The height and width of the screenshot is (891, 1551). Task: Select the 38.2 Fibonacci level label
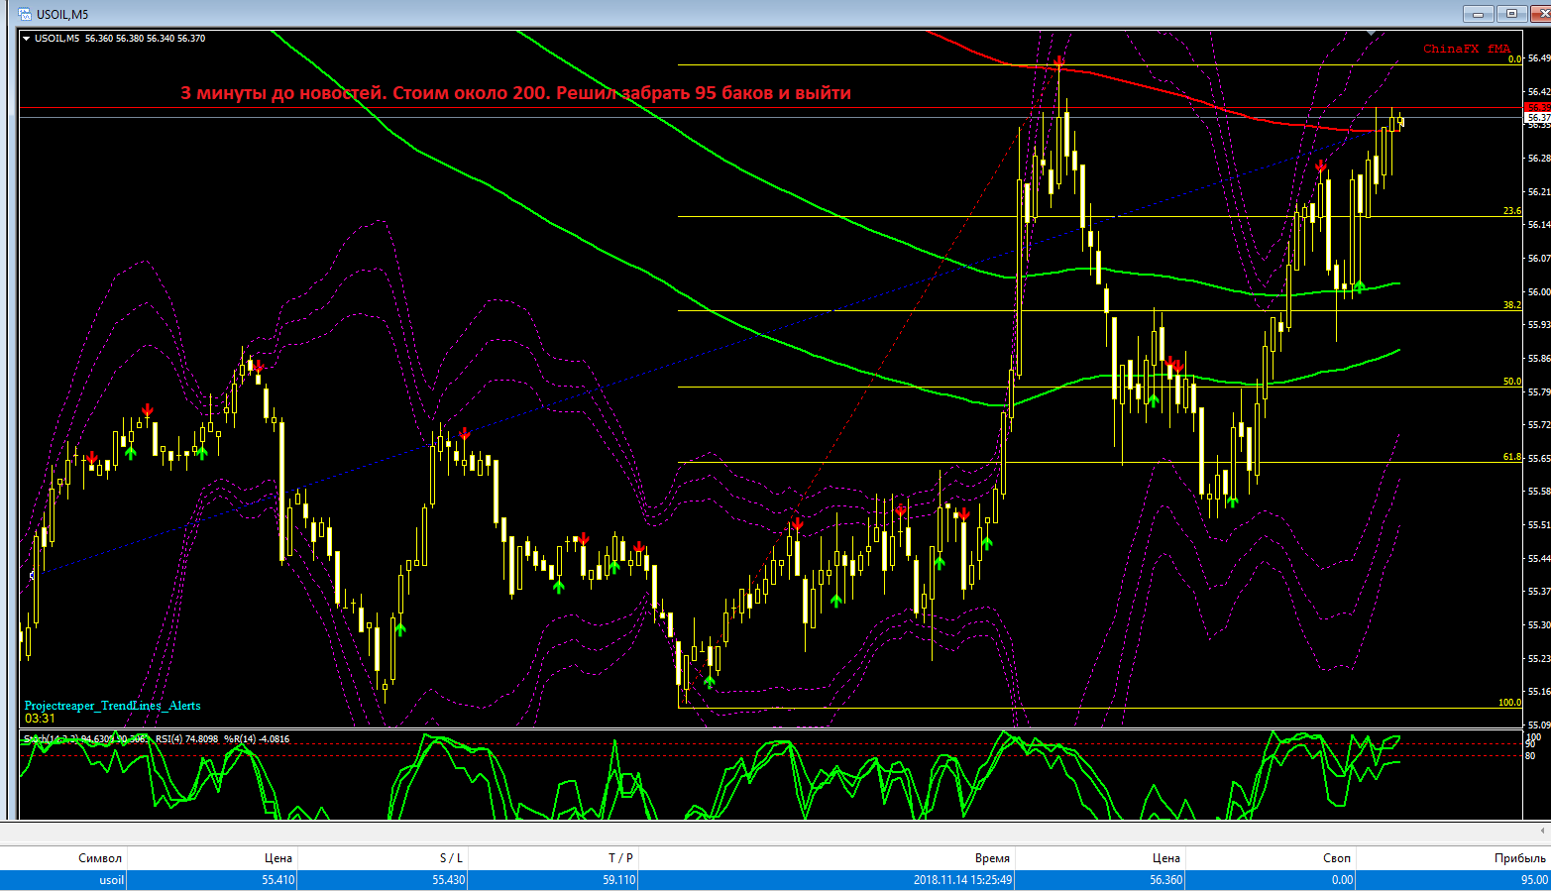[x=1512, y=305]
